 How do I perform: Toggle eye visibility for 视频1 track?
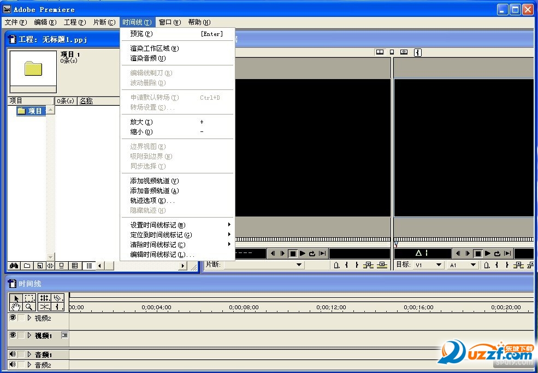pyautogui.click(x=13, y=335)
